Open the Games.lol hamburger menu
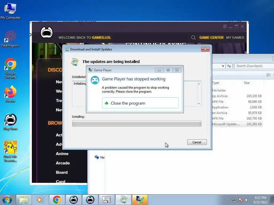 (225, 26)
